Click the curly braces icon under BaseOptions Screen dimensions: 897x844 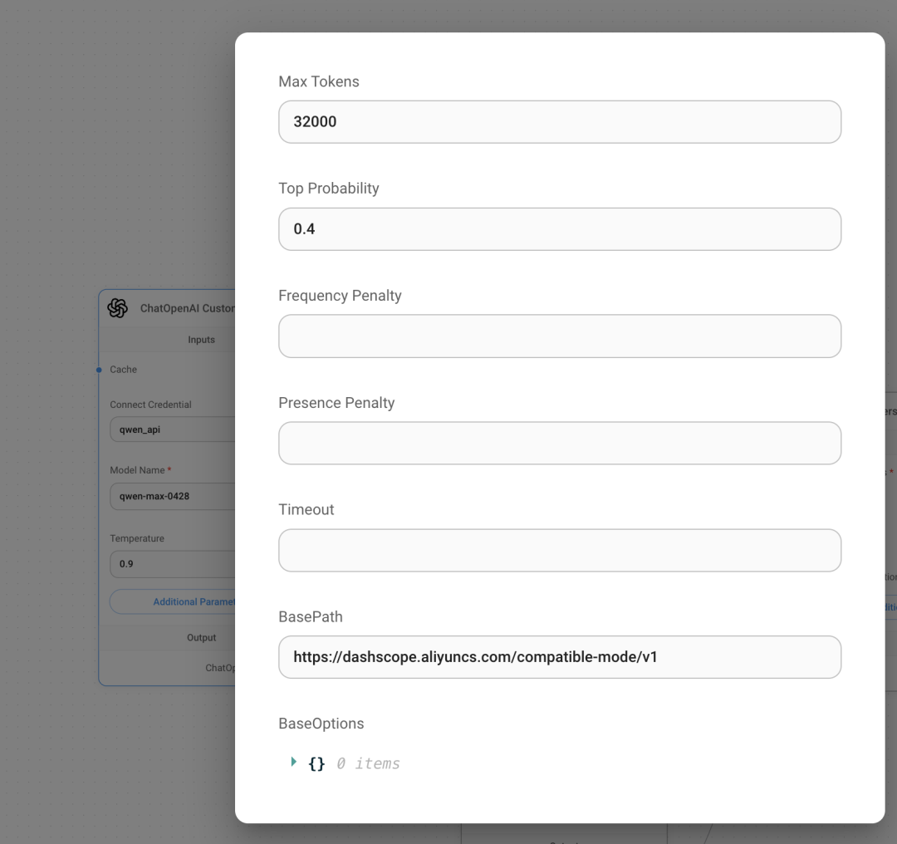[316, 763]
